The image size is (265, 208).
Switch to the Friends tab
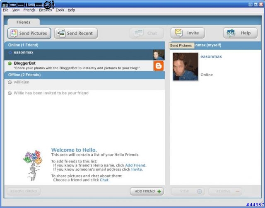(x=23, y=22)
